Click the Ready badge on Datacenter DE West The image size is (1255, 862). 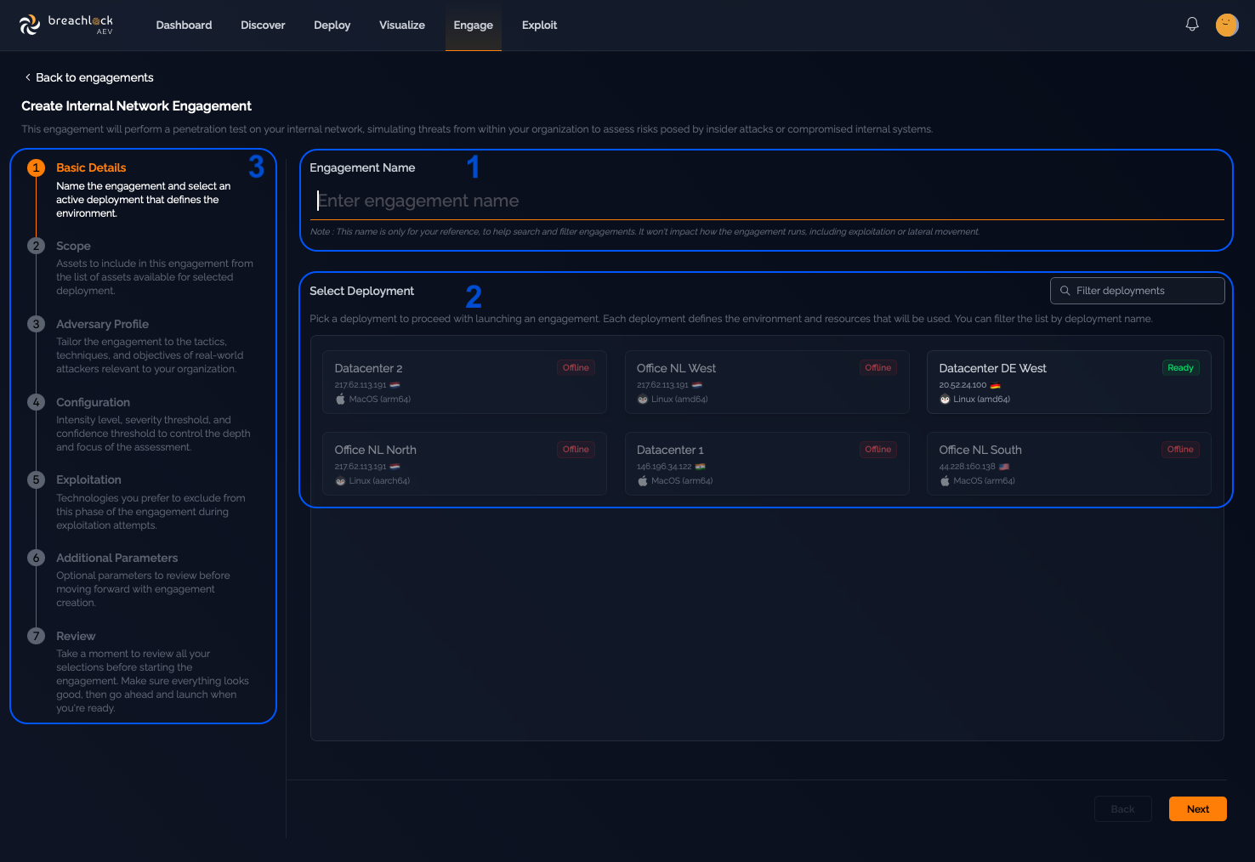(1180, 368)
